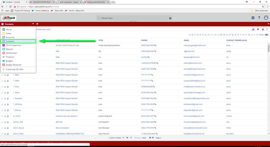Open row actions gear for '?, Sean'
This screenshot has width=270, height=147.
pyautogui.click(x=8, y=87)
